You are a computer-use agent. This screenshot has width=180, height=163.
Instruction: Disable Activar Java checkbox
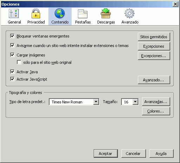(x=12, y=72)
